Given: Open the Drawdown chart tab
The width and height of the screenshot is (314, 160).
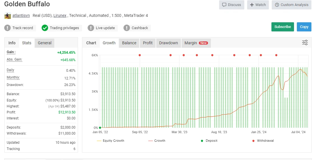Looking at the screenshot, I should [x=168, y=43].
